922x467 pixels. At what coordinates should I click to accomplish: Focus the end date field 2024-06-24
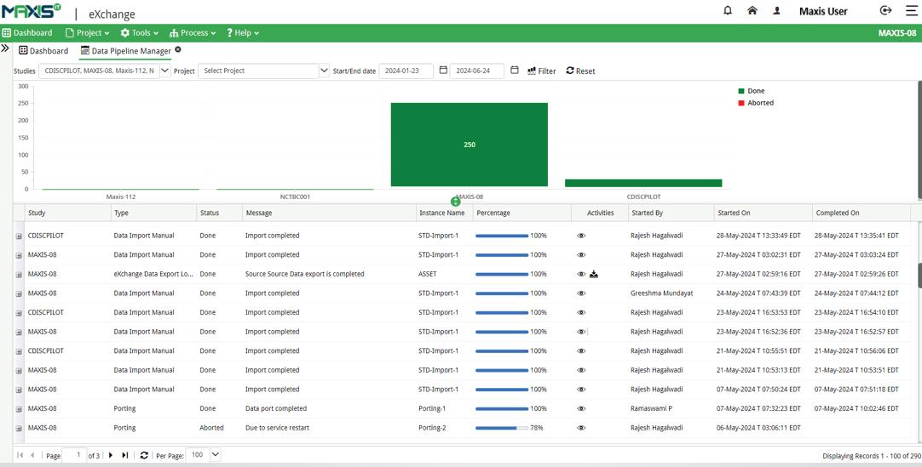tap(477, 71)
